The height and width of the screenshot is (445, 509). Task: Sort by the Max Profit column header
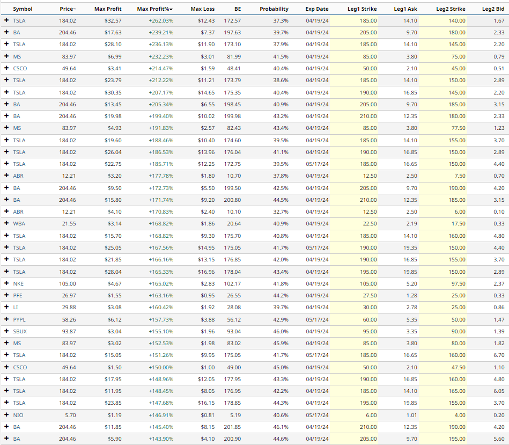108,9
